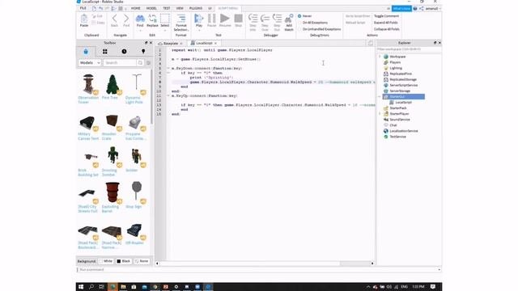Click the Toolbox search magnifier icon

pos(140,63)
